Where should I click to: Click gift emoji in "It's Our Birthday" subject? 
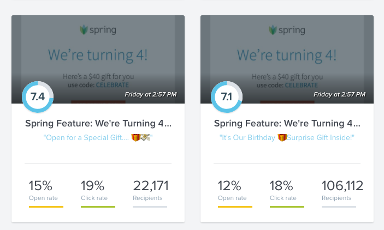[282, 137]
